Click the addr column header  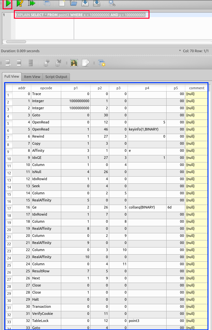(22, 88)
